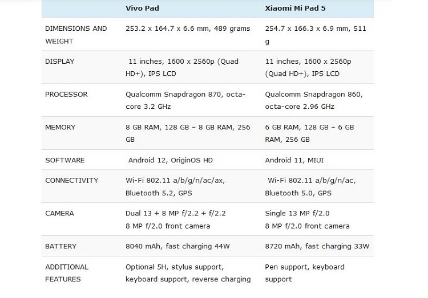
Task: Click the 8720 mAh battery cell
Action: click(317, 247)
